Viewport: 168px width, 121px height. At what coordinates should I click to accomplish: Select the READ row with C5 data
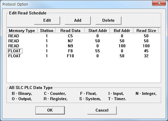click(84, 36)
